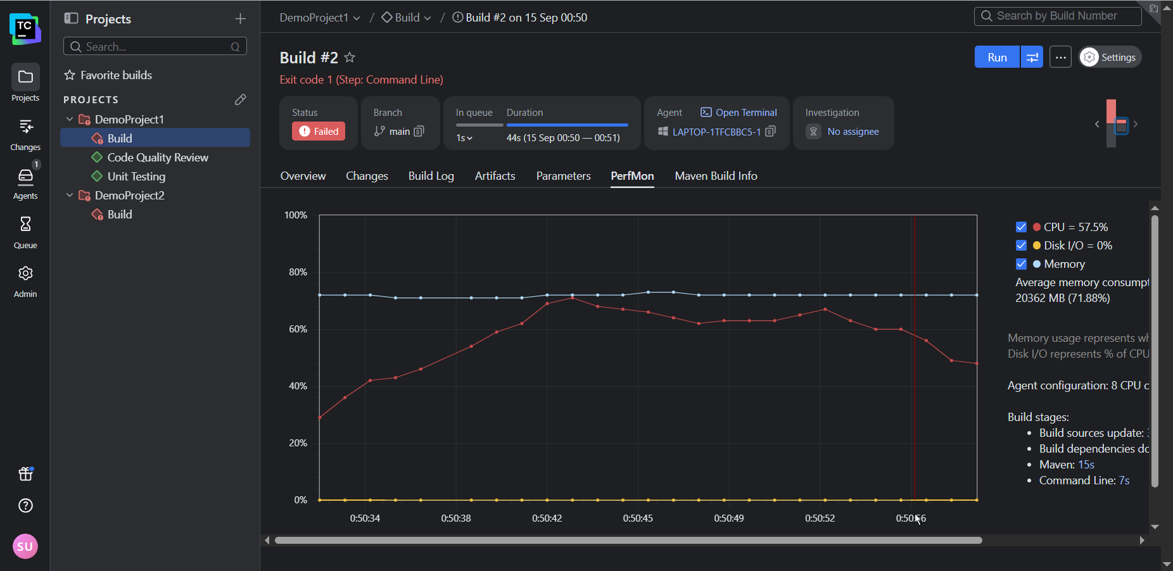Uncheck the CPU series checkbox
1173x571 pixels.
(x=1021, y=227)
